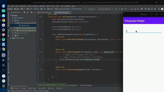Screen dimensions: 164x92
Task: Expand Gradle Scripts node
Action: point(11,38)
